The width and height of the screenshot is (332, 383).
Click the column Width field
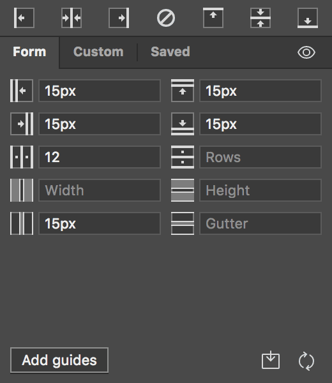coord(100,190)
